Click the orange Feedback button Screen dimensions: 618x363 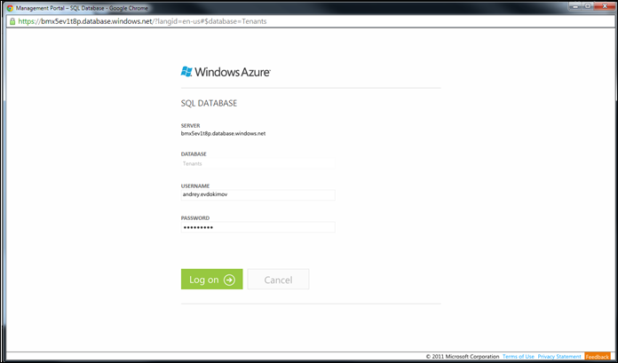pyautogui.click(x=598, y=356)
